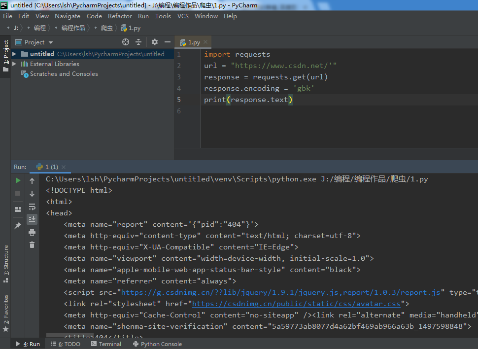This screenshot has height=349, width=478.
Task: Expand the External Libraries node
Action: click(x=14, y=64)
